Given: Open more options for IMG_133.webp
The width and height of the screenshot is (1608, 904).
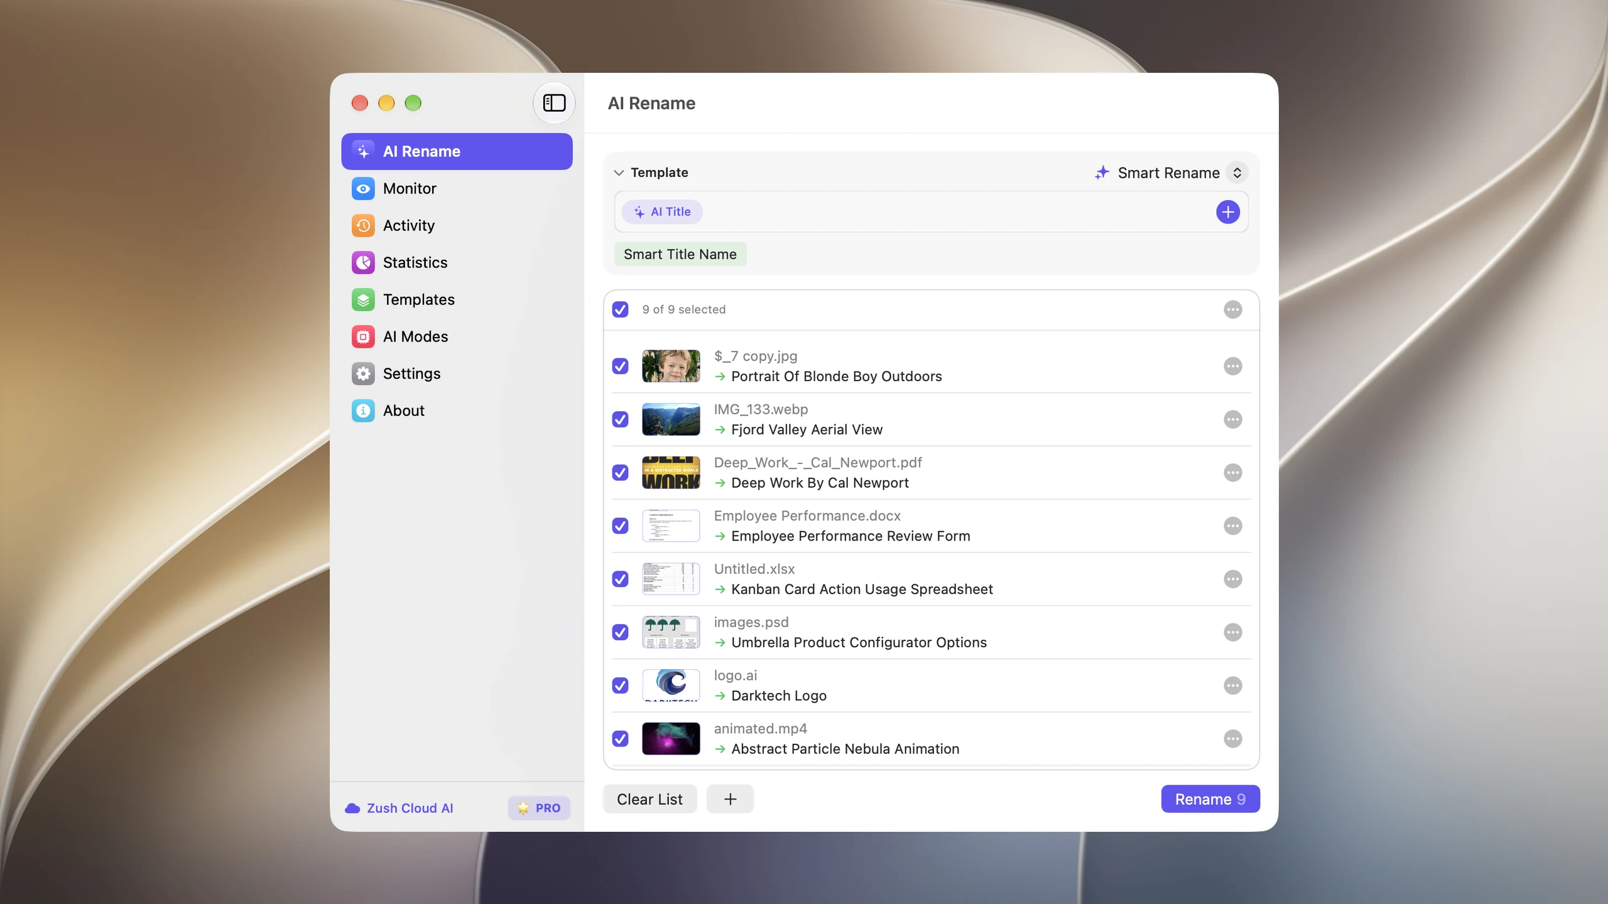Looking at the screenshot, I should click(1232, 419).
